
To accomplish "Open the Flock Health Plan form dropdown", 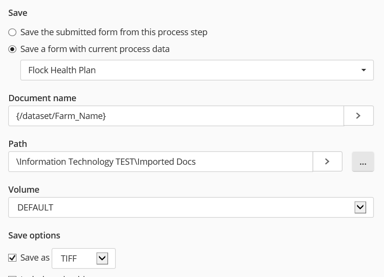I will [x=193, y=70].
